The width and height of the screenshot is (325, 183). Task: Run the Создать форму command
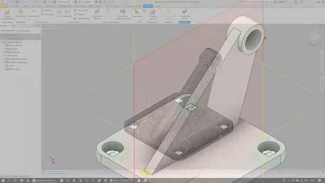coord(153,14)
